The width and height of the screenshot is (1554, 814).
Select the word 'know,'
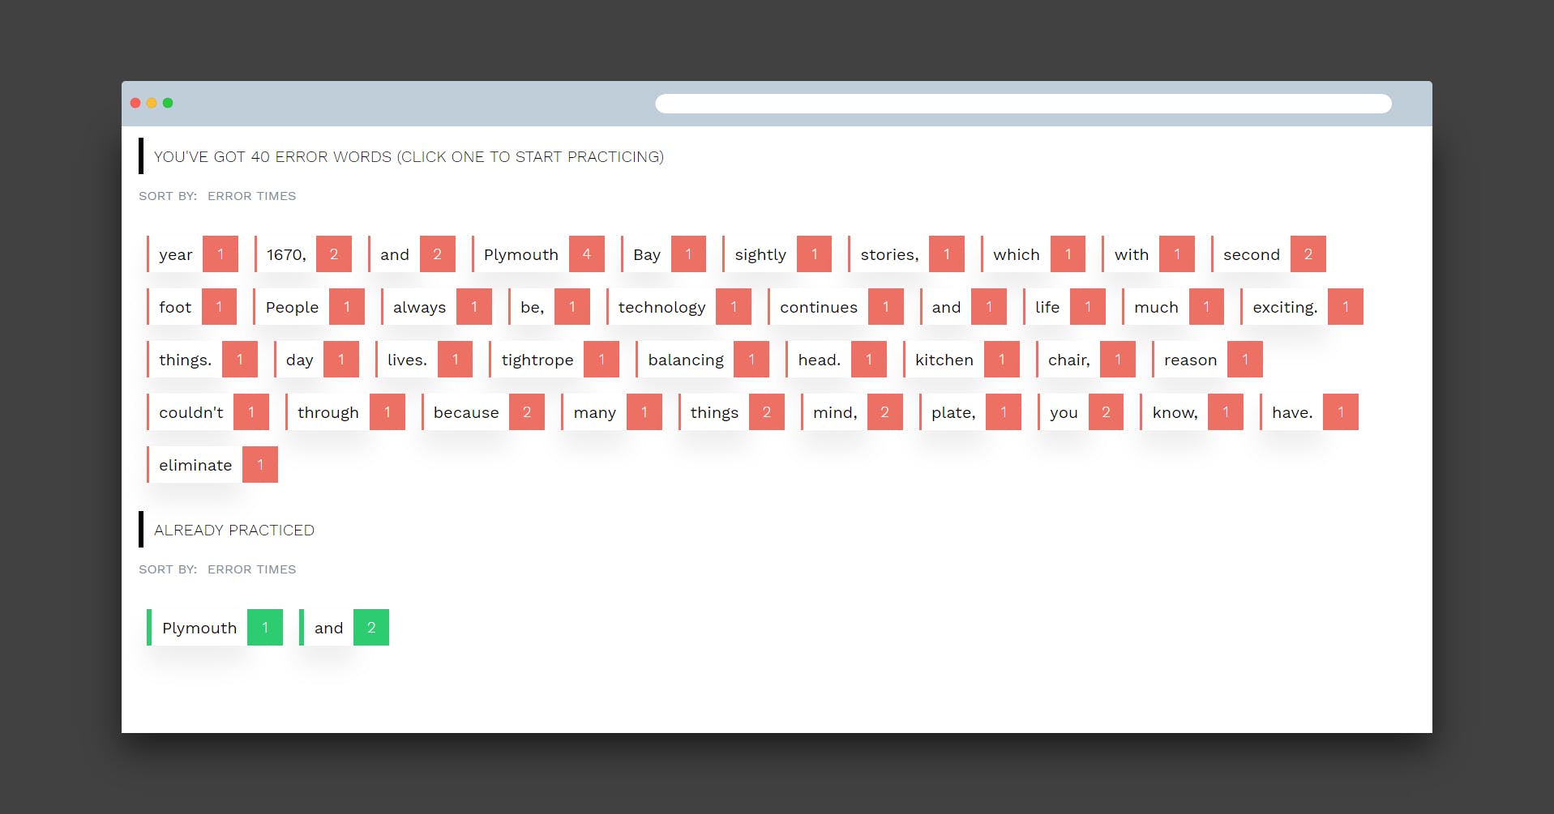pyautogui.click(x=1192, y=412)
